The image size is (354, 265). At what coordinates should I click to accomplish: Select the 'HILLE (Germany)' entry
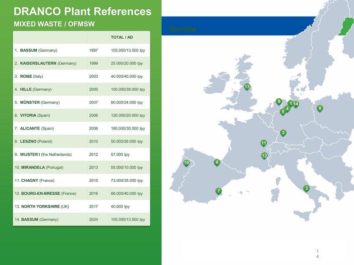pyautogui.click(x=36, y=89)
